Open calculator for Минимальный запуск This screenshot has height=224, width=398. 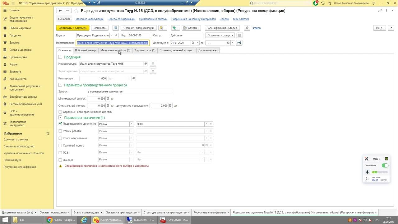(x=108, y=99)
